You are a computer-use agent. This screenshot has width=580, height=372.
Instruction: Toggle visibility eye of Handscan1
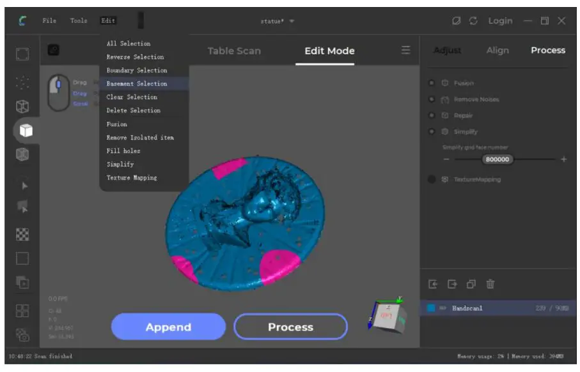click(x=443, y=308)
